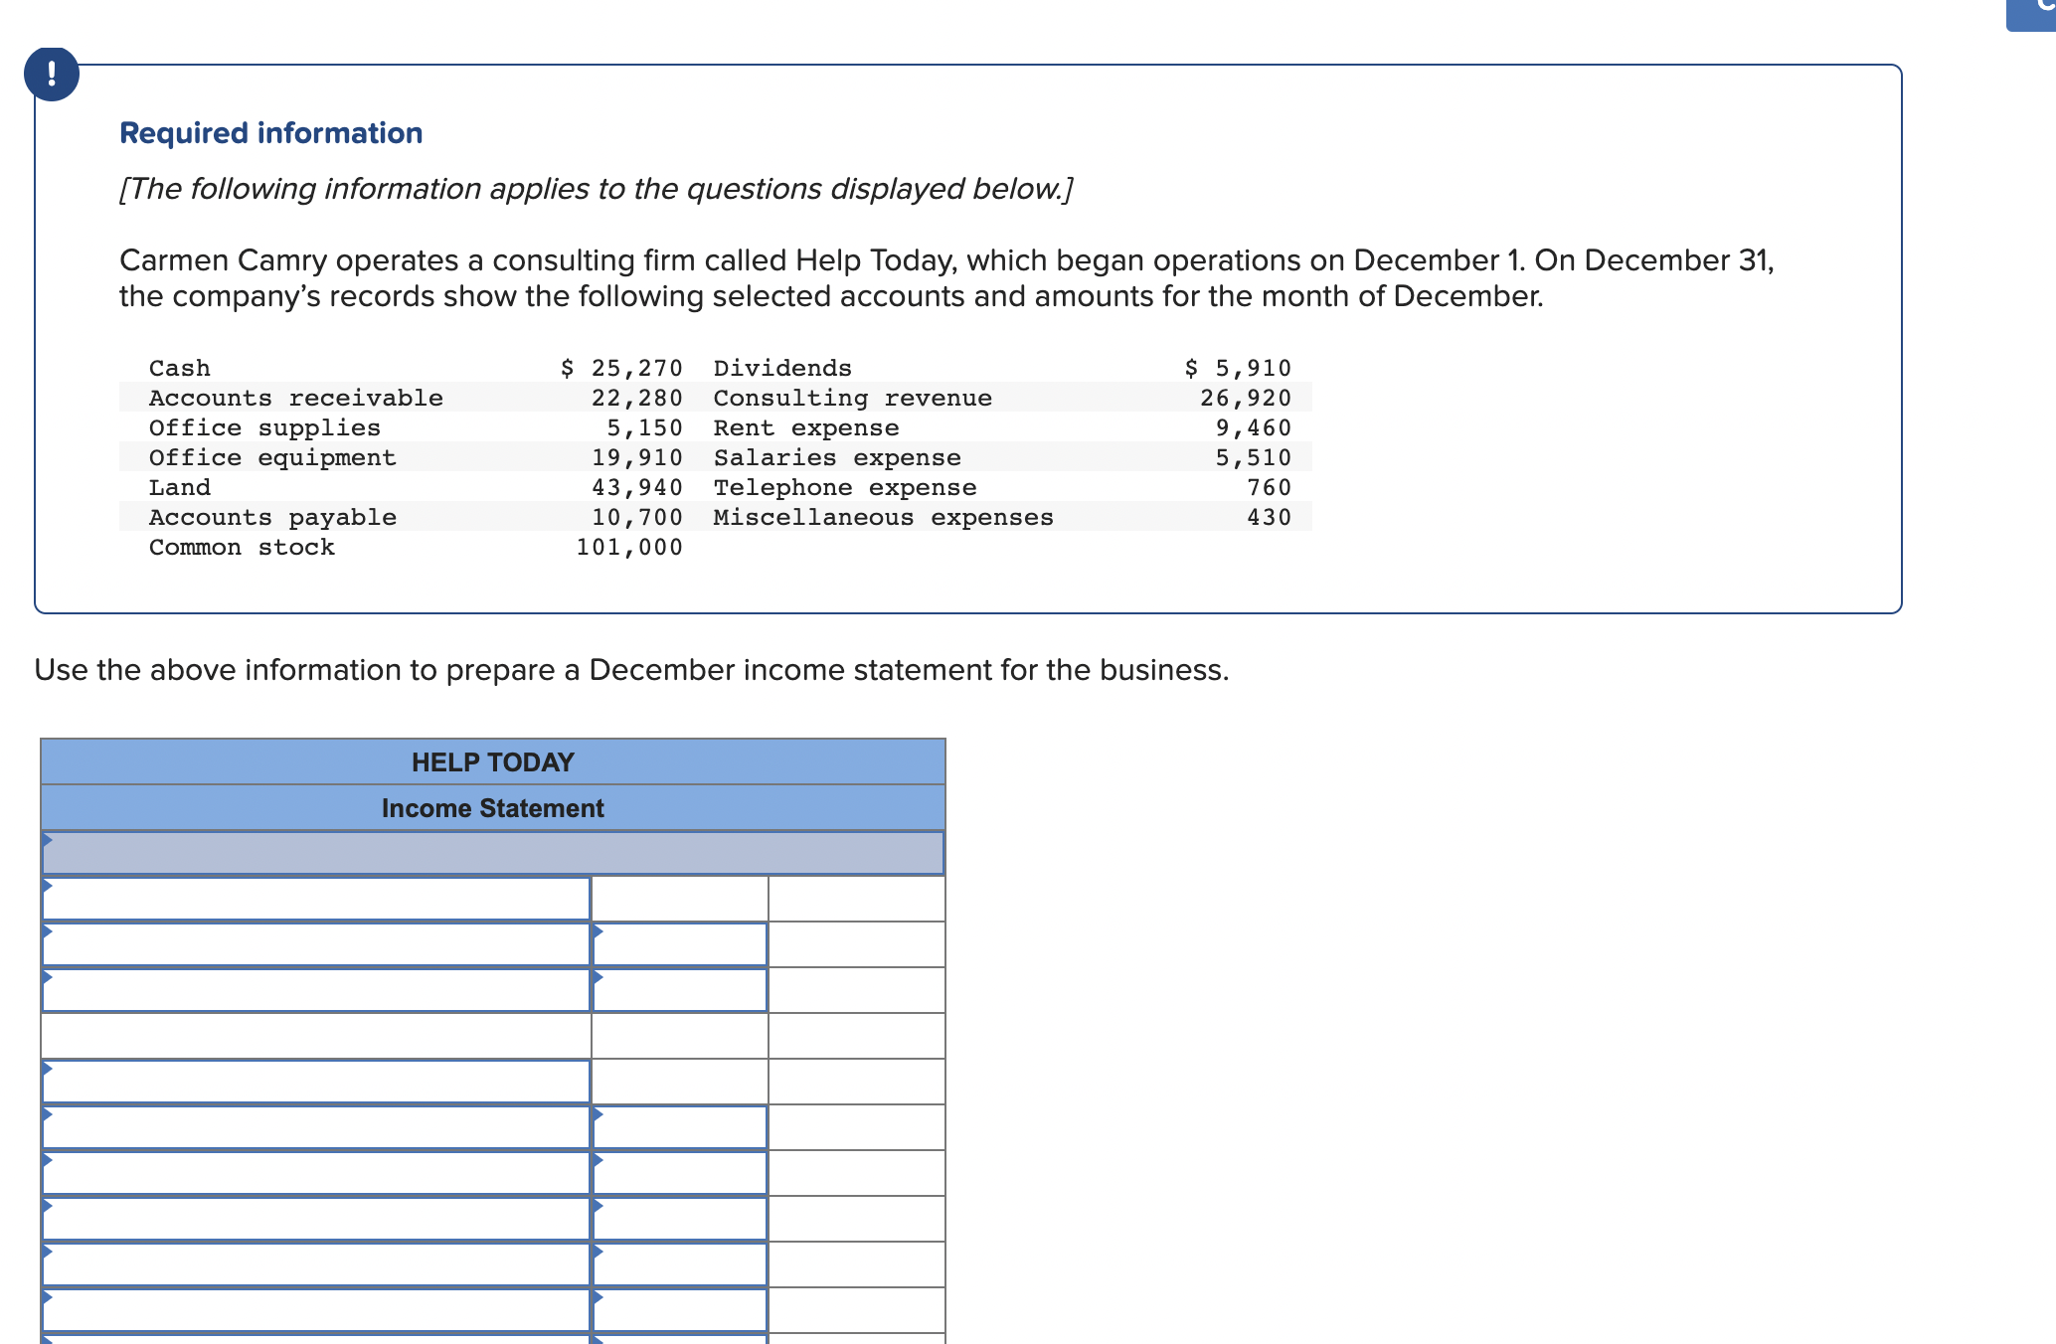This screenshot has height=1344, width=2056.
Task: Click the partially visible blue button at top-right corner
Action: click(2032, 14)
